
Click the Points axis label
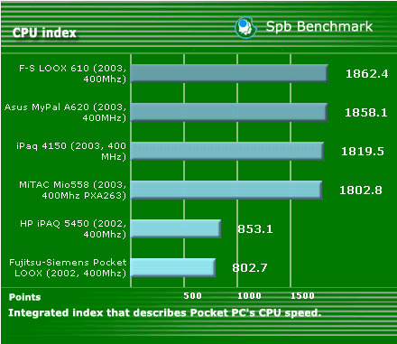[x=24, y=297]
